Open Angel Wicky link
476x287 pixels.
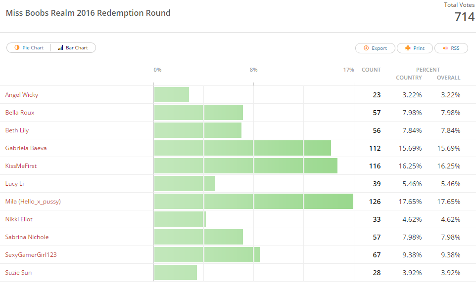pyautogui.click(x=22, y=95)
